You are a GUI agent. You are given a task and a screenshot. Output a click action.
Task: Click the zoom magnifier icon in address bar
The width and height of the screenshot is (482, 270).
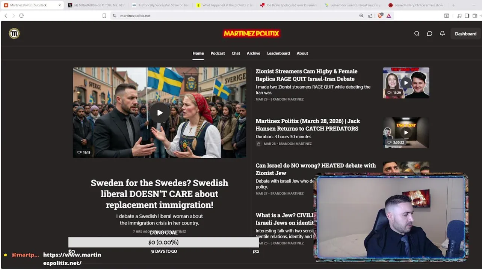(x=361, y=16)
